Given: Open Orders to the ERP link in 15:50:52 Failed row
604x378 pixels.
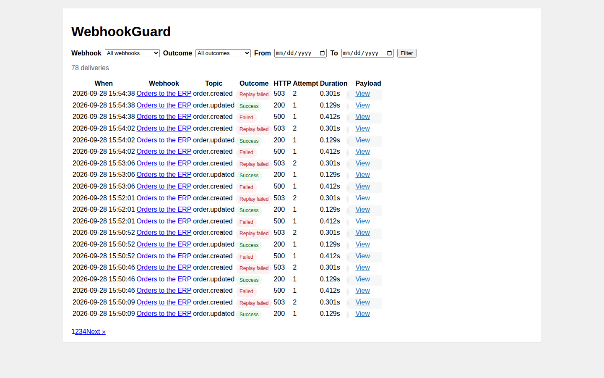Looking at the screenshot, I should (164, 256).
